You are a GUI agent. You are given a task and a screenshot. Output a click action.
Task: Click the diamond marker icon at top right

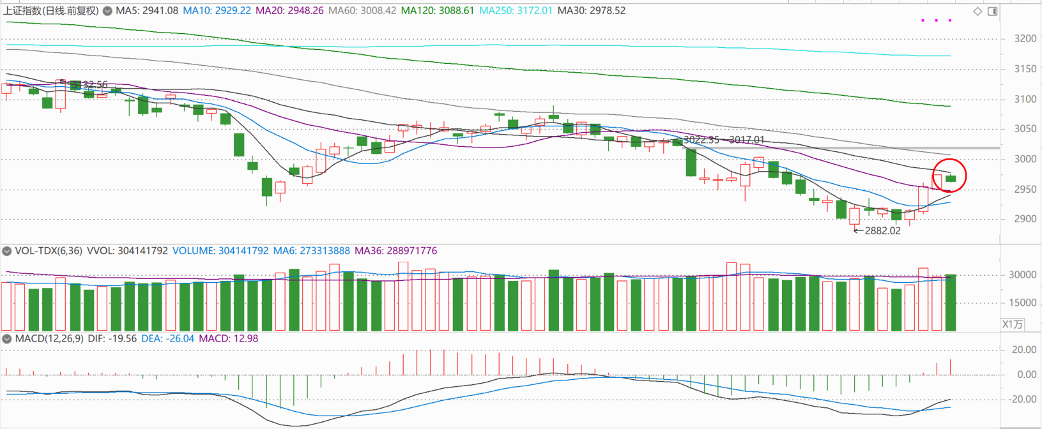(977, 11)
